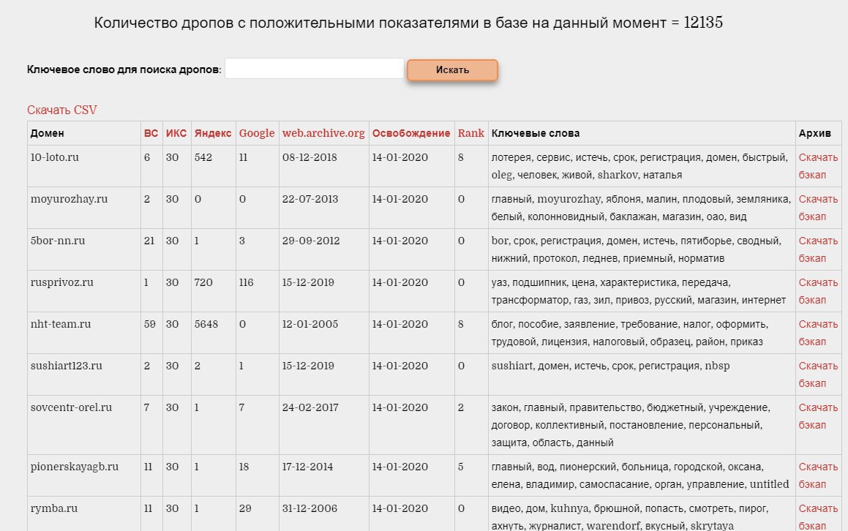This screenshot has width=848, height=531.
Task: Download backup for rusprivoz.ru
Action: [x=818, y=291]
